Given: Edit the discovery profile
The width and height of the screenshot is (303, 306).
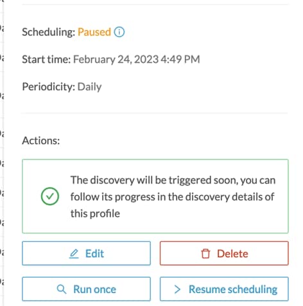Looking at the screenshot, I should tap(86, 253).
